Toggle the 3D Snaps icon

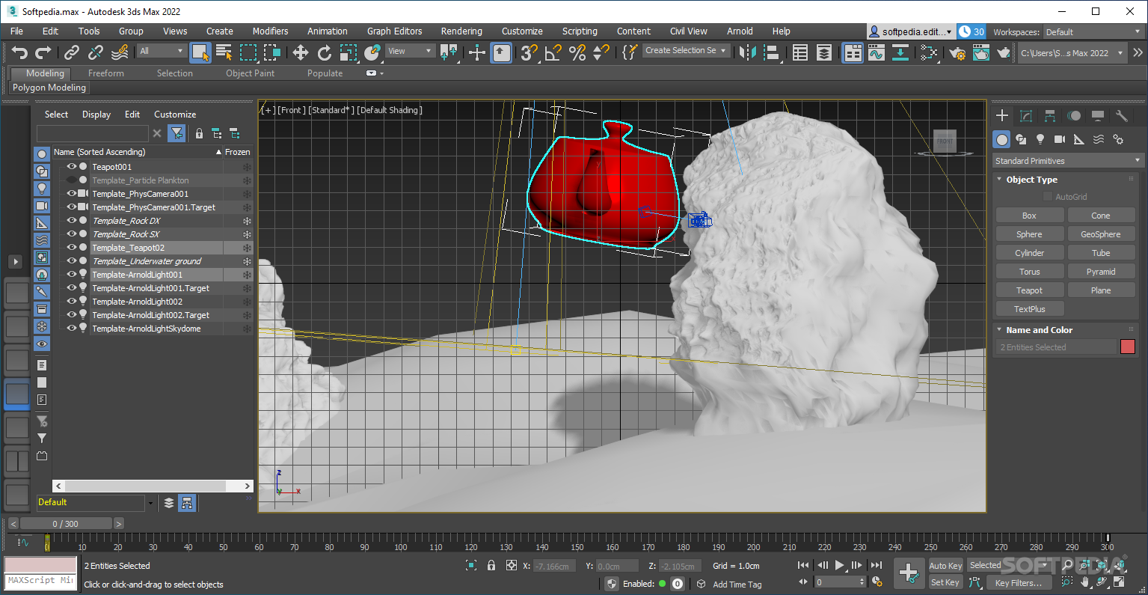pos(530,52)
